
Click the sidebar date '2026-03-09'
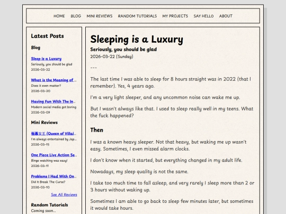pos(40,113)
